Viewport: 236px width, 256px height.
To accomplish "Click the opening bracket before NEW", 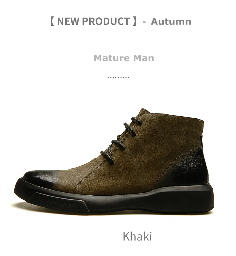I will [52, 21].
